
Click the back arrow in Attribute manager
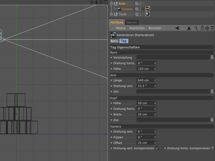177,28
